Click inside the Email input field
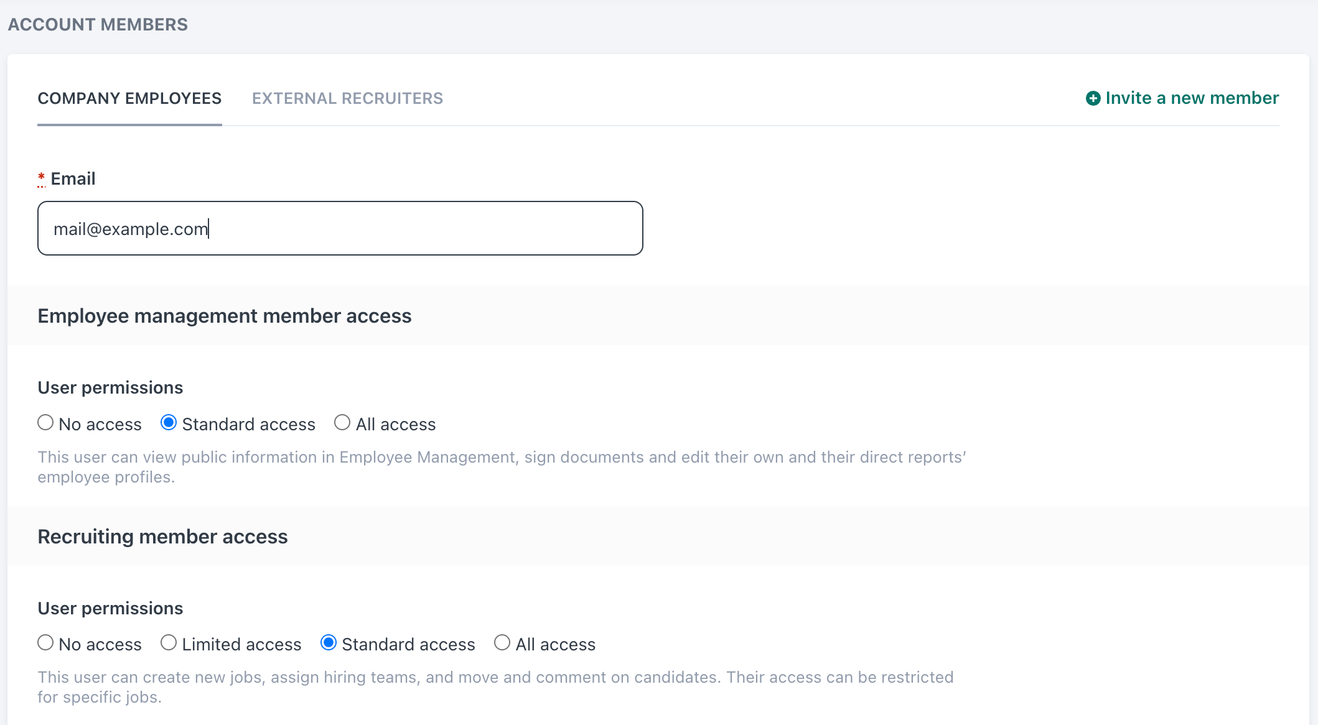 coord(340,228)
